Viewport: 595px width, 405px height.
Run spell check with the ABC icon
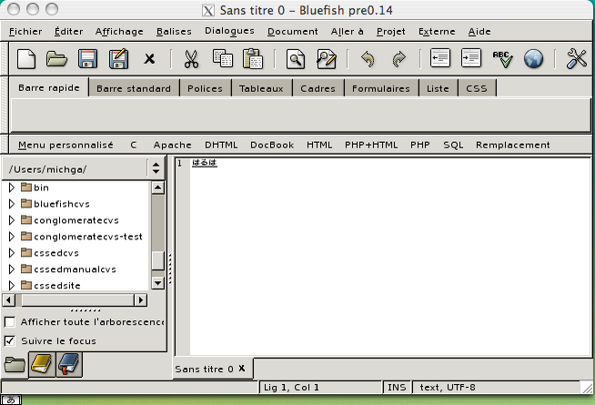[x=503, y=59]
